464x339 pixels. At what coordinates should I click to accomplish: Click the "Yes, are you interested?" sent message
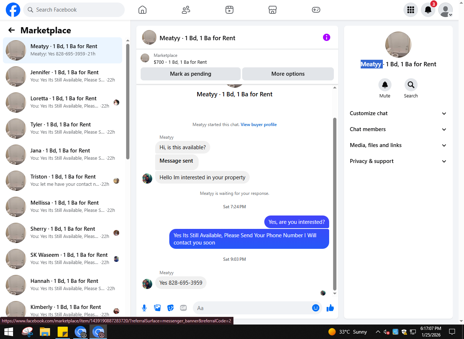coord(297,222)
